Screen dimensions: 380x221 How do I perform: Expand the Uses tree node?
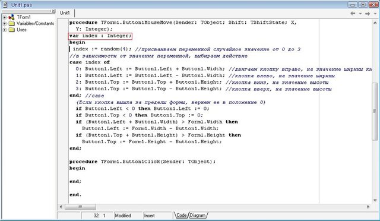(x=5, y=30)
